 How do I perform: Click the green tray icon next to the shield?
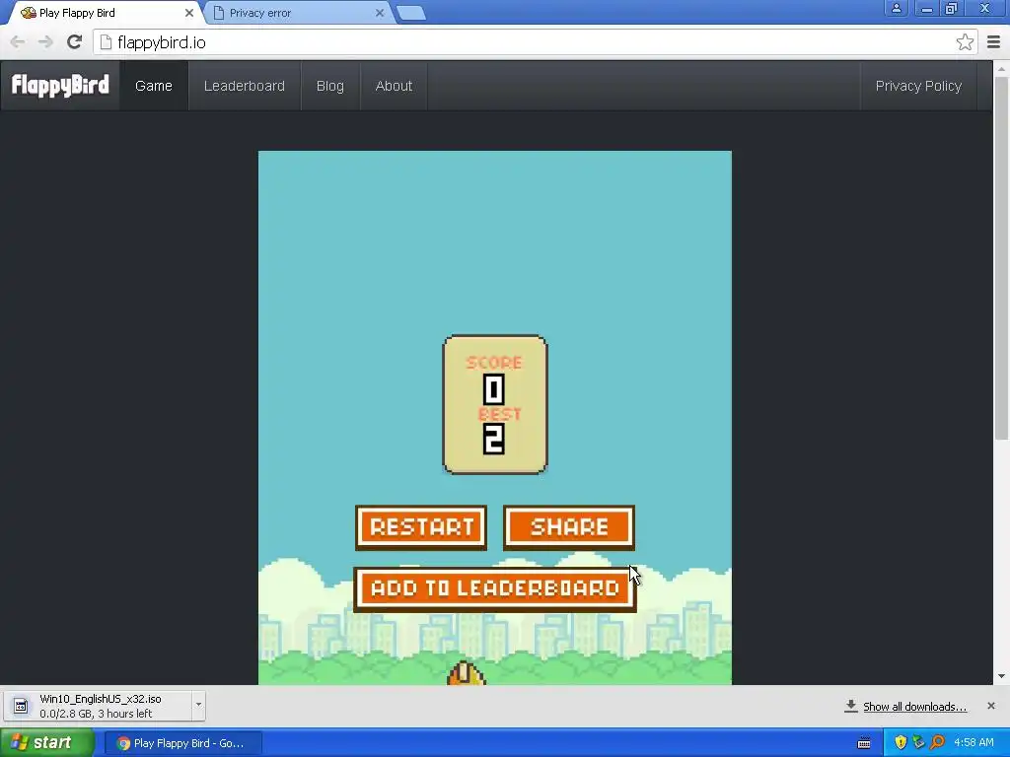tap(918, 743)
